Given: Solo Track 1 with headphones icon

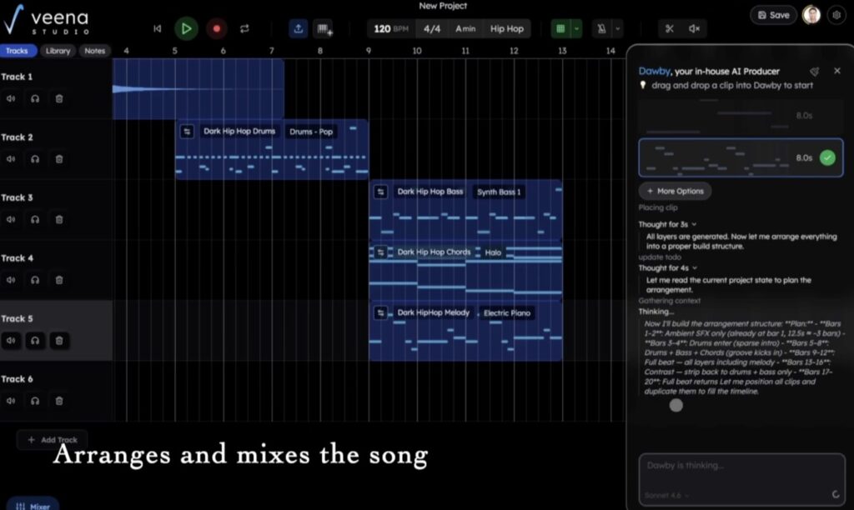Looking at the screenshot, I should 35,98.
